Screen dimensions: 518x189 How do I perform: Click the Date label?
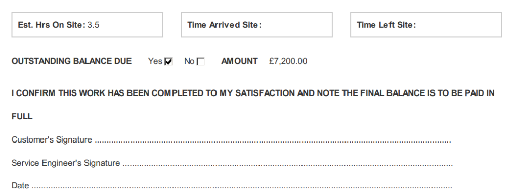click(20, 185)
